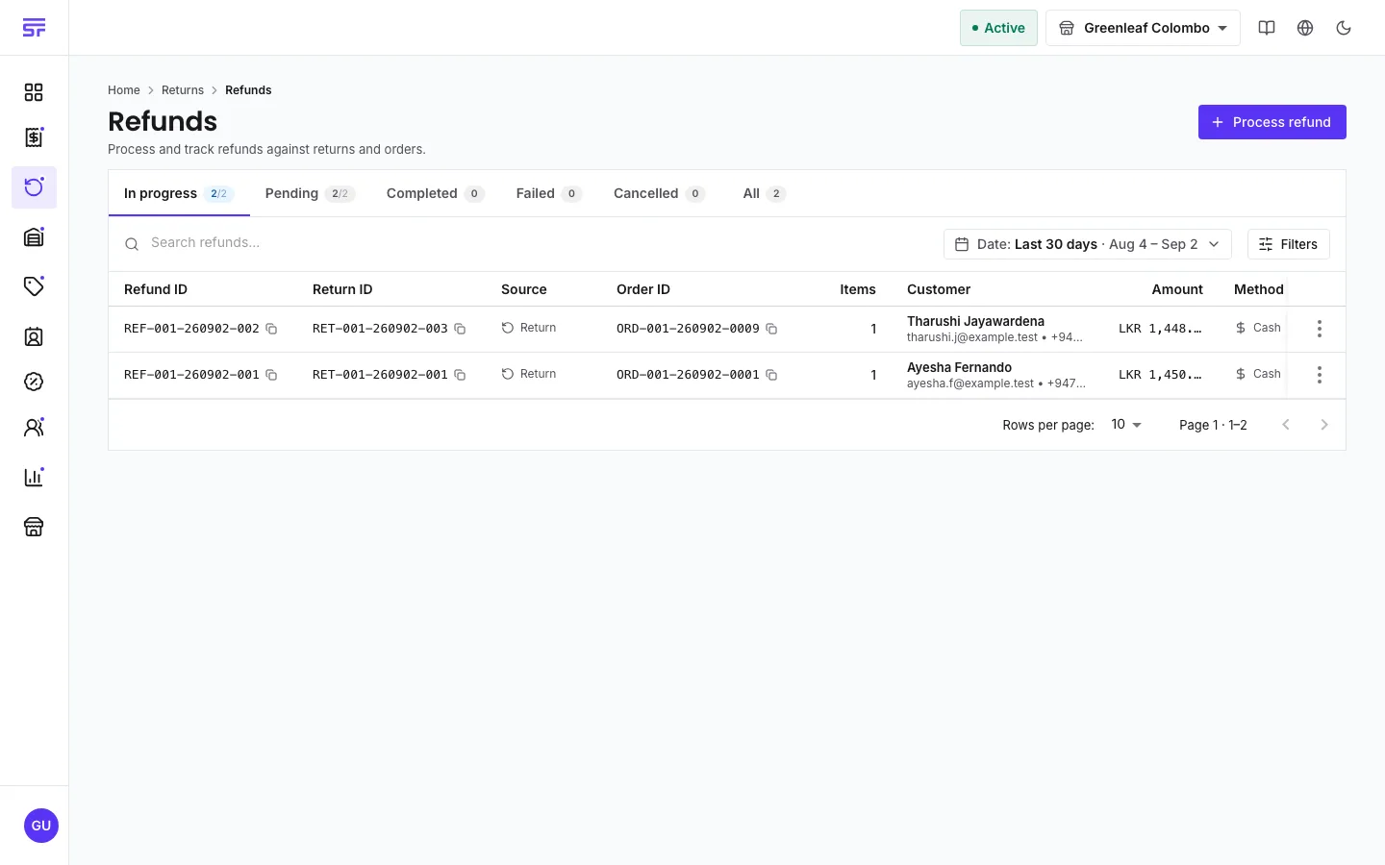Open the reports bar chart sidebar icon
Image resolution: width=1385 pixels, height=865 pixels.
[34, 477]
